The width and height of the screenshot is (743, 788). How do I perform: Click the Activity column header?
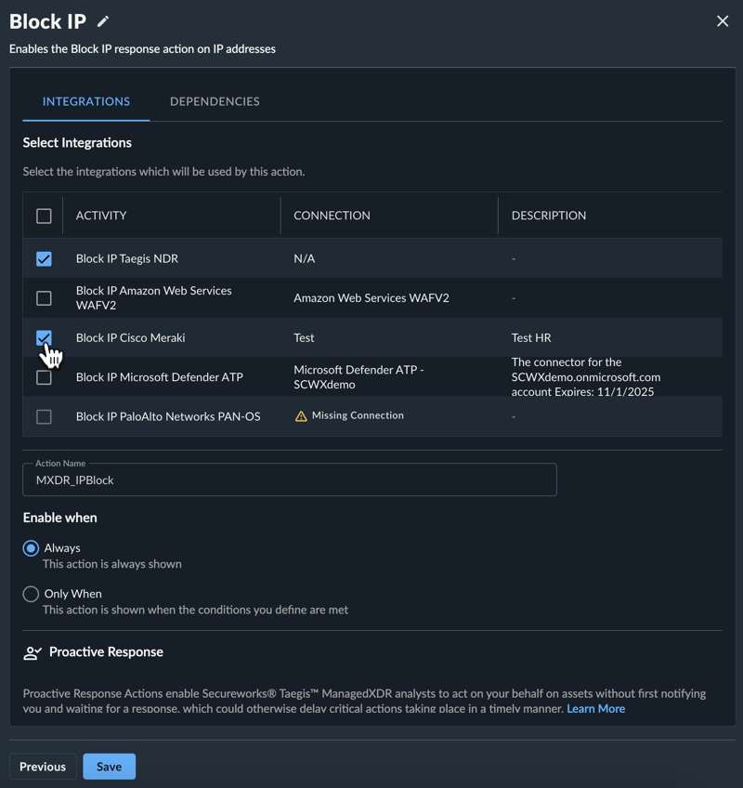point(101,216)
